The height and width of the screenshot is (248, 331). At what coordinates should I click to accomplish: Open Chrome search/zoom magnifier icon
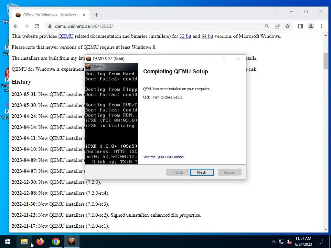click(x=267, y=26)
